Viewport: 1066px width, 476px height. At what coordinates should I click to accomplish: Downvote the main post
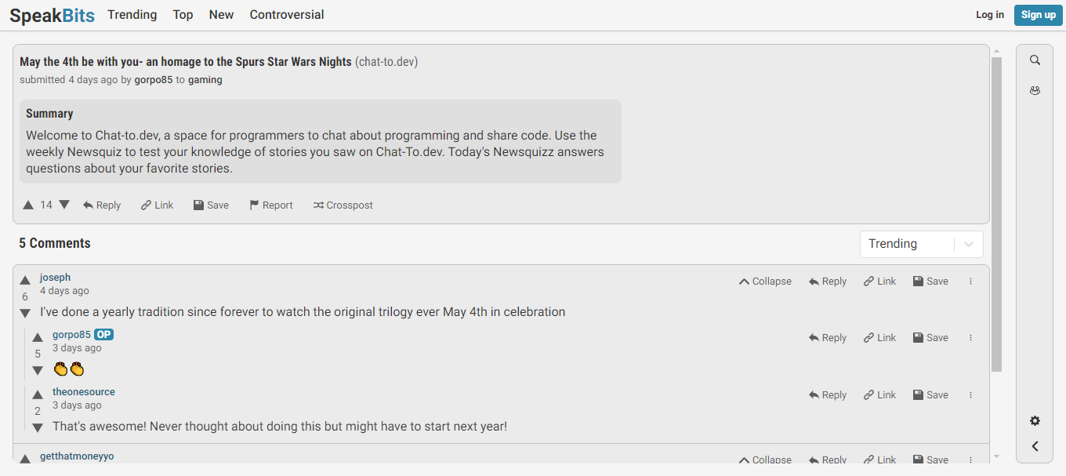(x=64, y=205)
